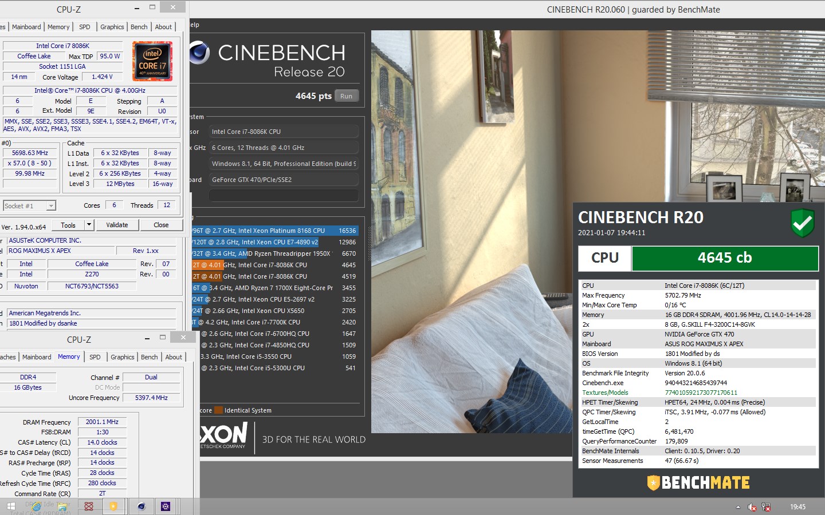Viewport: 825px width, 515px height.
Task: Open Memory tab in upper CPU-Z window
Action: click(x=58, y=27)
